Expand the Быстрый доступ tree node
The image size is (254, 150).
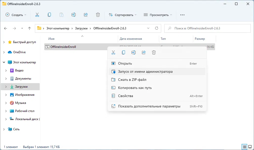click(4, 42)
